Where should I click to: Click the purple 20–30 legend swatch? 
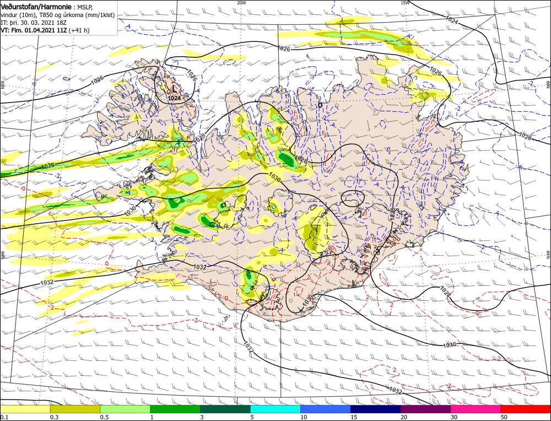[x=425, y=409]
